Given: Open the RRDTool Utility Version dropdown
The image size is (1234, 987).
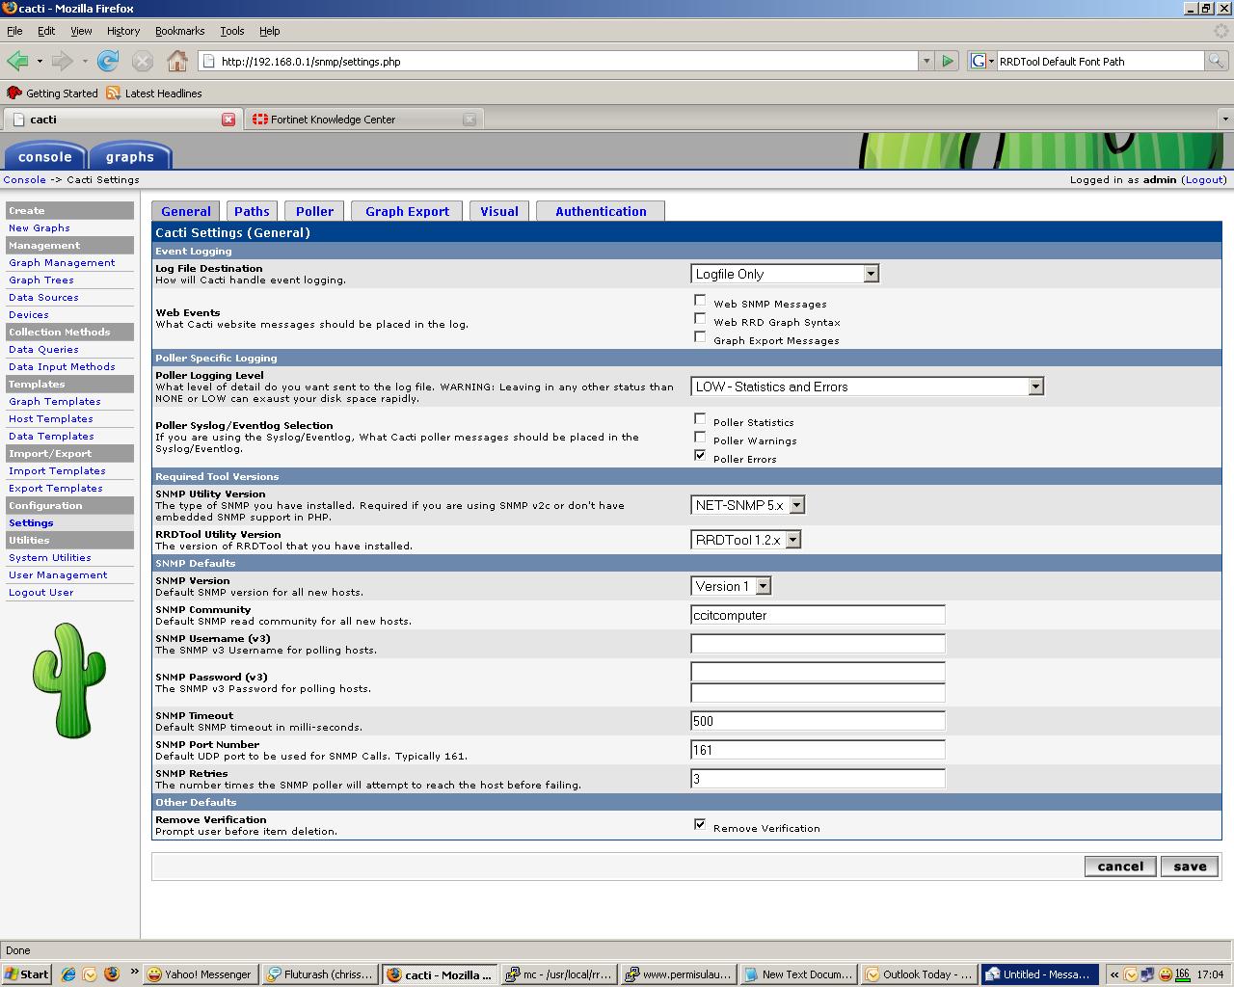Looking at the screenshot, I should click(x=745, y=540).
